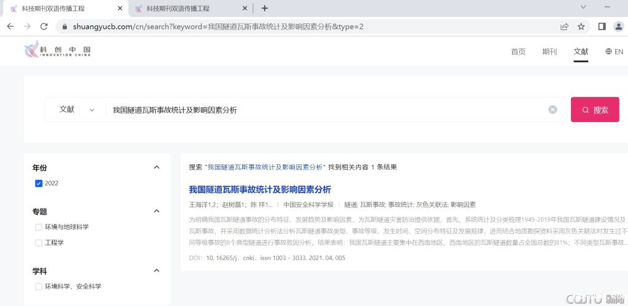Open a new browser tab
The image size is (628, 306).
[264, 9]
